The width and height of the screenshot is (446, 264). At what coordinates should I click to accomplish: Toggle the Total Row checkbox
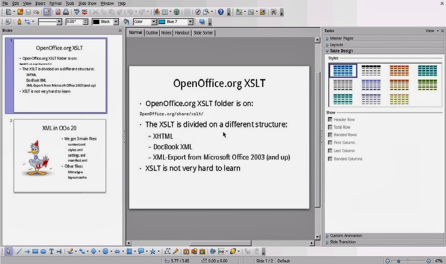coord(330,127)
